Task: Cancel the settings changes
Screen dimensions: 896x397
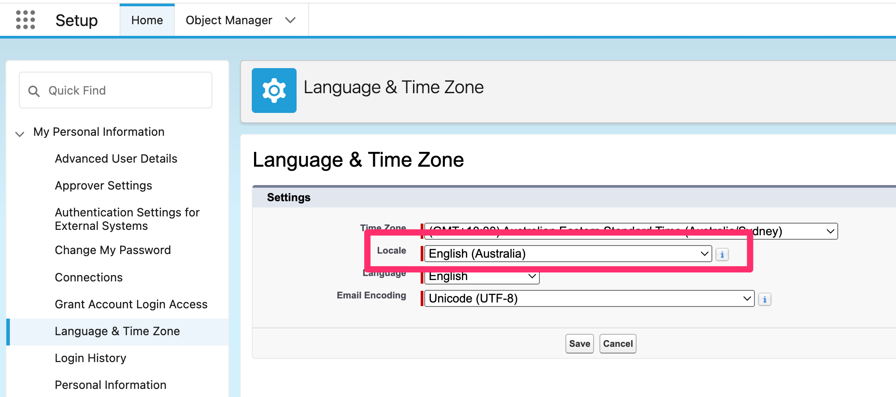Action: (x=618, y=344)
